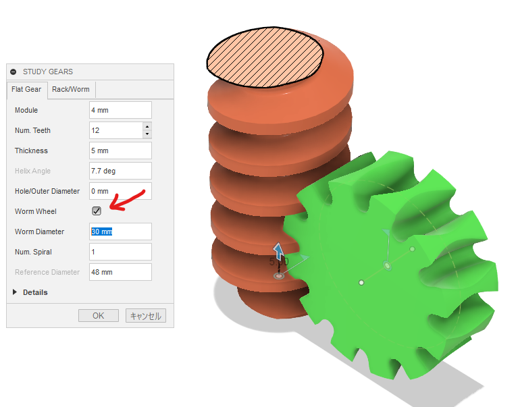Click the Num. Teeth value field
This screenshot has width=518, height=407.
115,130
